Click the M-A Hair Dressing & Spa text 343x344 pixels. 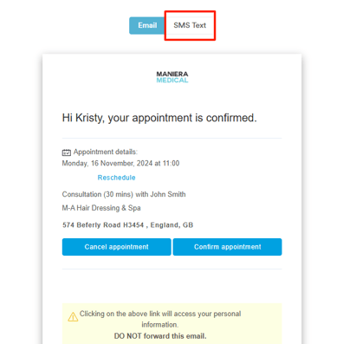[x=101, y=208]
